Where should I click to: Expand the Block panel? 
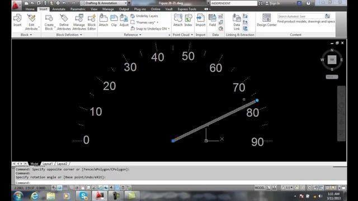tap(26, 35)
